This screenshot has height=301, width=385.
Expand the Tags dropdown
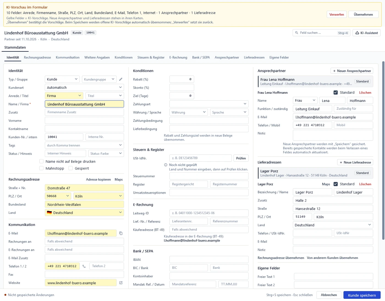(84, 145)
